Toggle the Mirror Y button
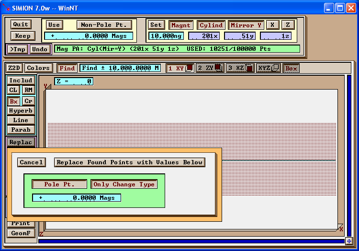Viewport: 359px width, 251px height. click(246, 25)
